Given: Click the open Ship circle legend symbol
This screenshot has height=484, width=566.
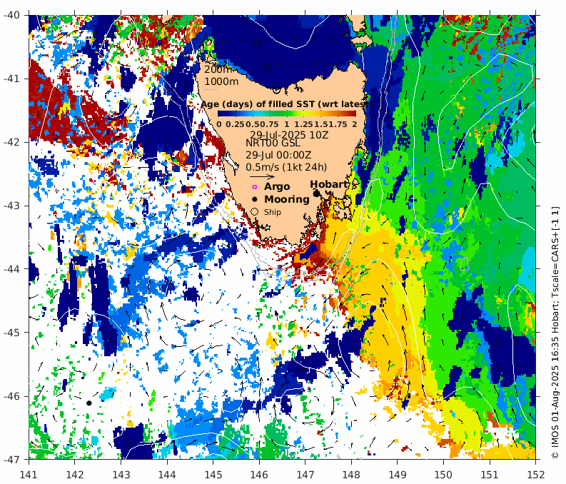Looking at the screenshot, I should tap(255, 212).
